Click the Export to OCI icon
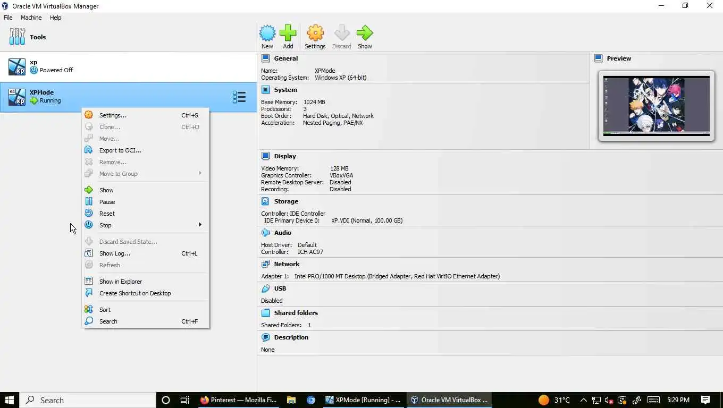 pos(89,150)
